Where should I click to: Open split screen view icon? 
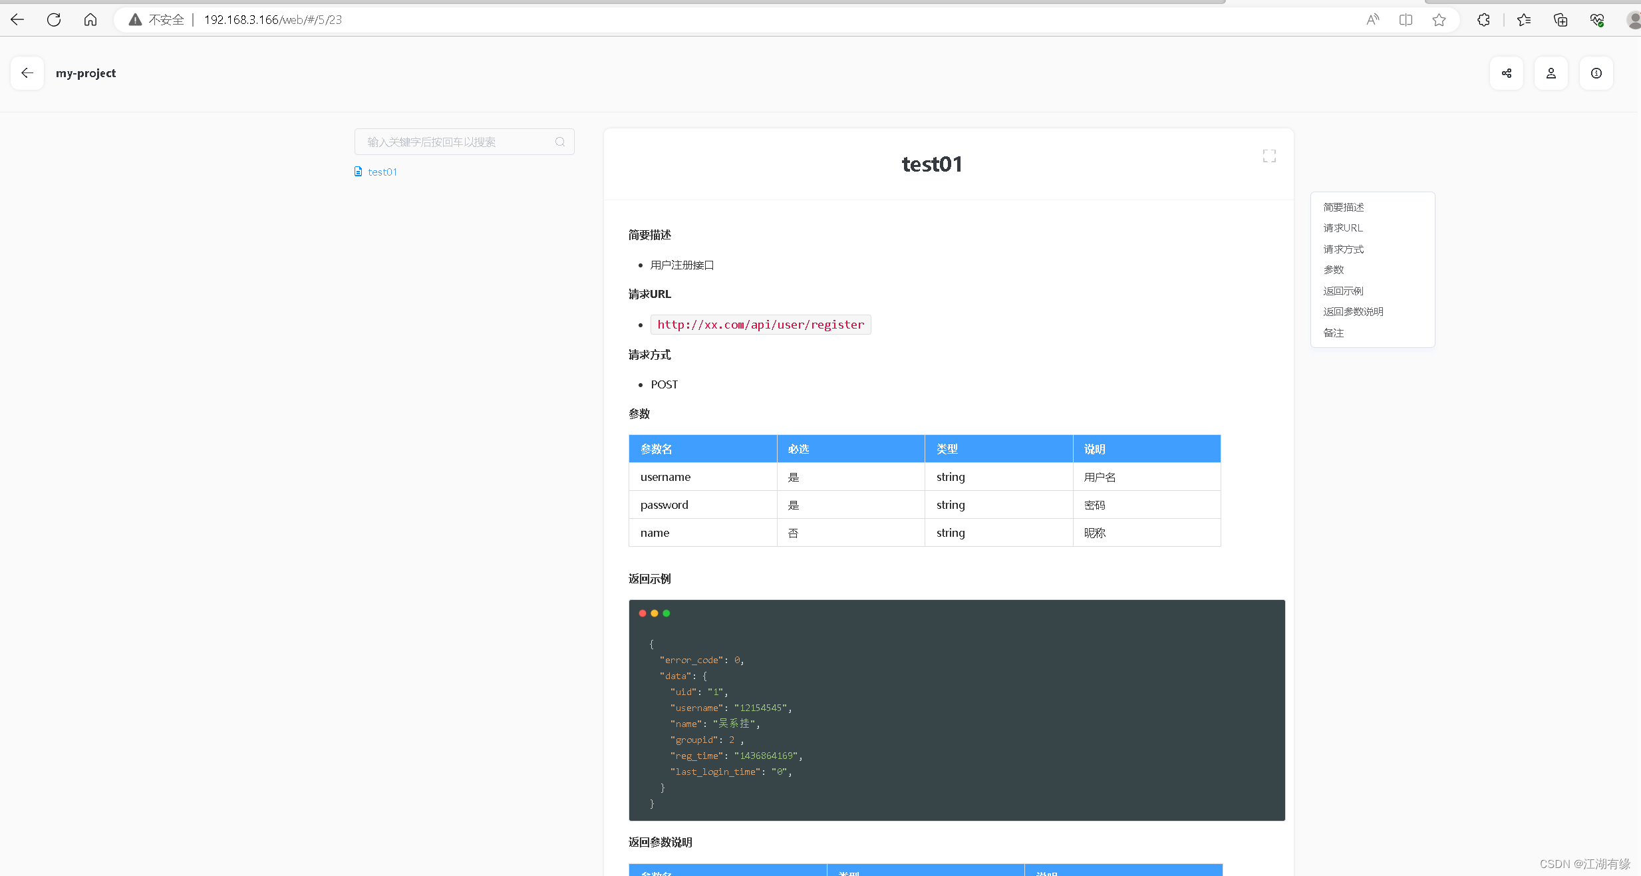point(1406,20)
